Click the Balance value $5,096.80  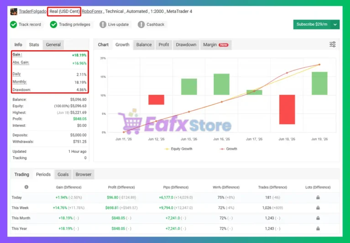78,99
